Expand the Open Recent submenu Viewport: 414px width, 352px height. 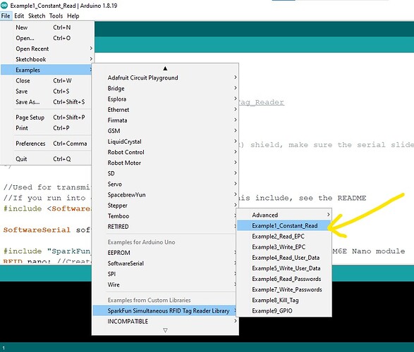(47, 49)
